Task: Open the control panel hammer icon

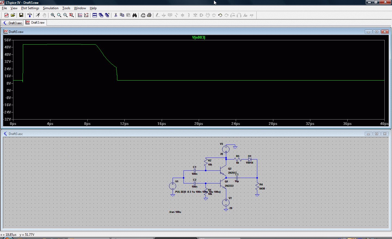Action: pyautogui.click(x=30, y=15)
